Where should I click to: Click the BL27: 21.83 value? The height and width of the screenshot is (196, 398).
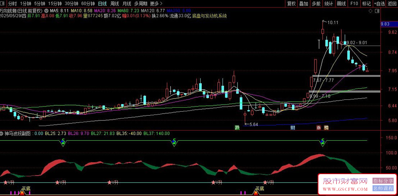103,133
